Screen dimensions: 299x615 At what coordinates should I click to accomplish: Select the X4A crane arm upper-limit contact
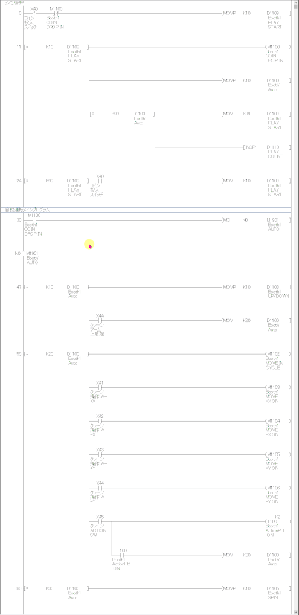100,320
